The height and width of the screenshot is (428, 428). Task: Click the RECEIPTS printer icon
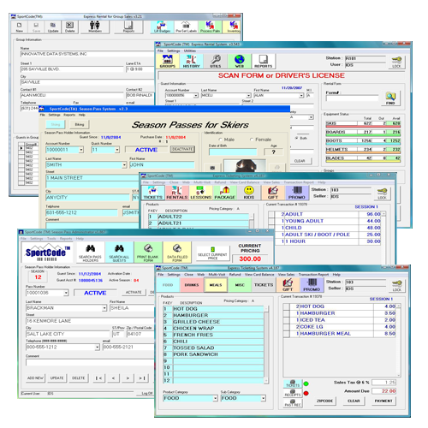tap(293, 393)
